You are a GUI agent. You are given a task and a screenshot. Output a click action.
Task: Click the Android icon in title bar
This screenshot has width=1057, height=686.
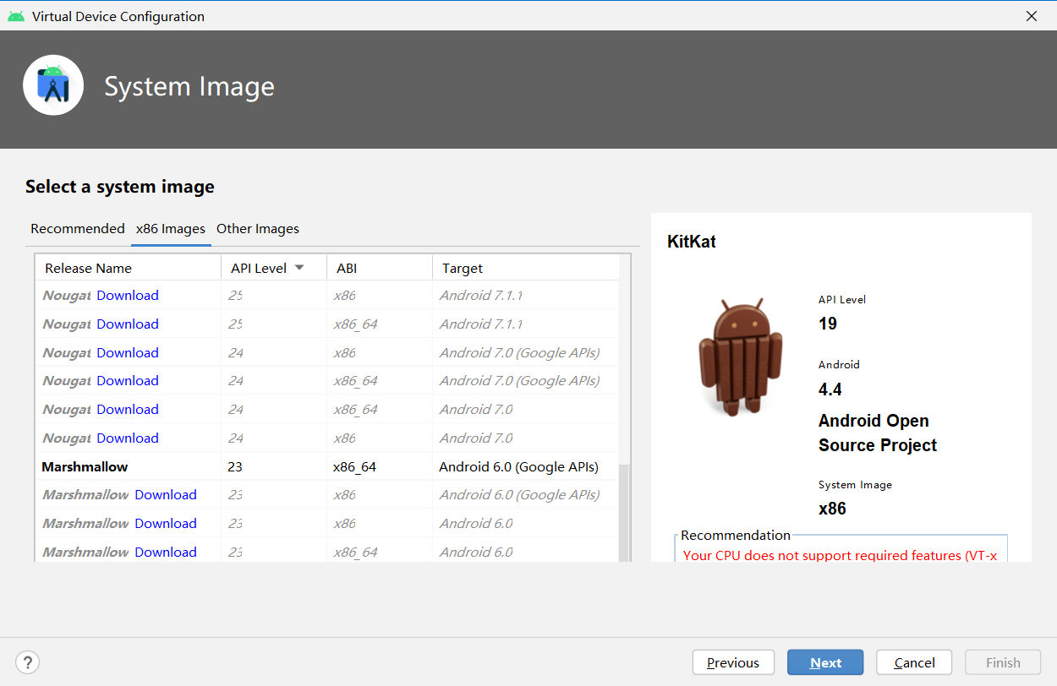[15, 16]
